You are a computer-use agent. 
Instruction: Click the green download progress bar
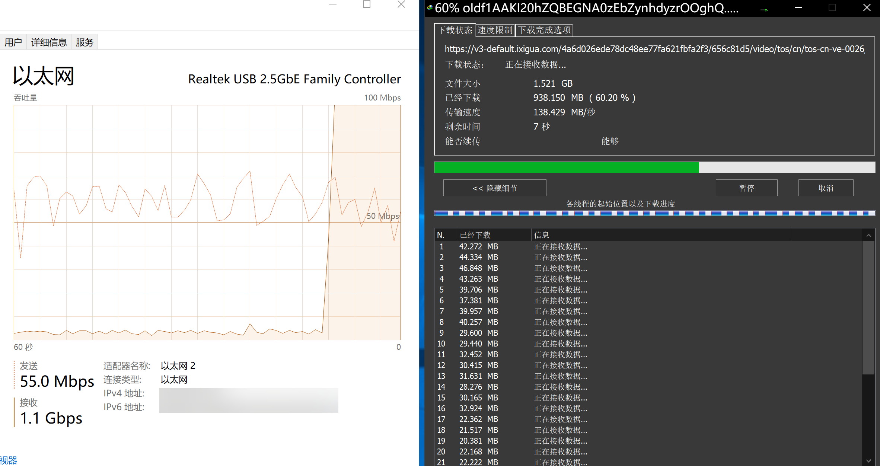click(654, 167)
